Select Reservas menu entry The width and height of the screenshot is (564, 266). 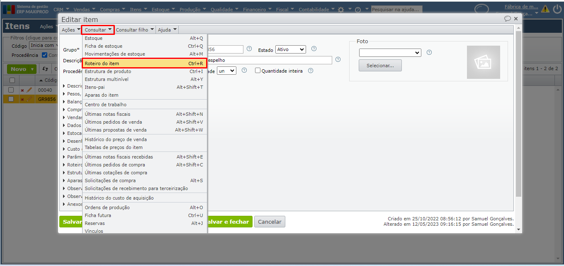click(144, 223)
